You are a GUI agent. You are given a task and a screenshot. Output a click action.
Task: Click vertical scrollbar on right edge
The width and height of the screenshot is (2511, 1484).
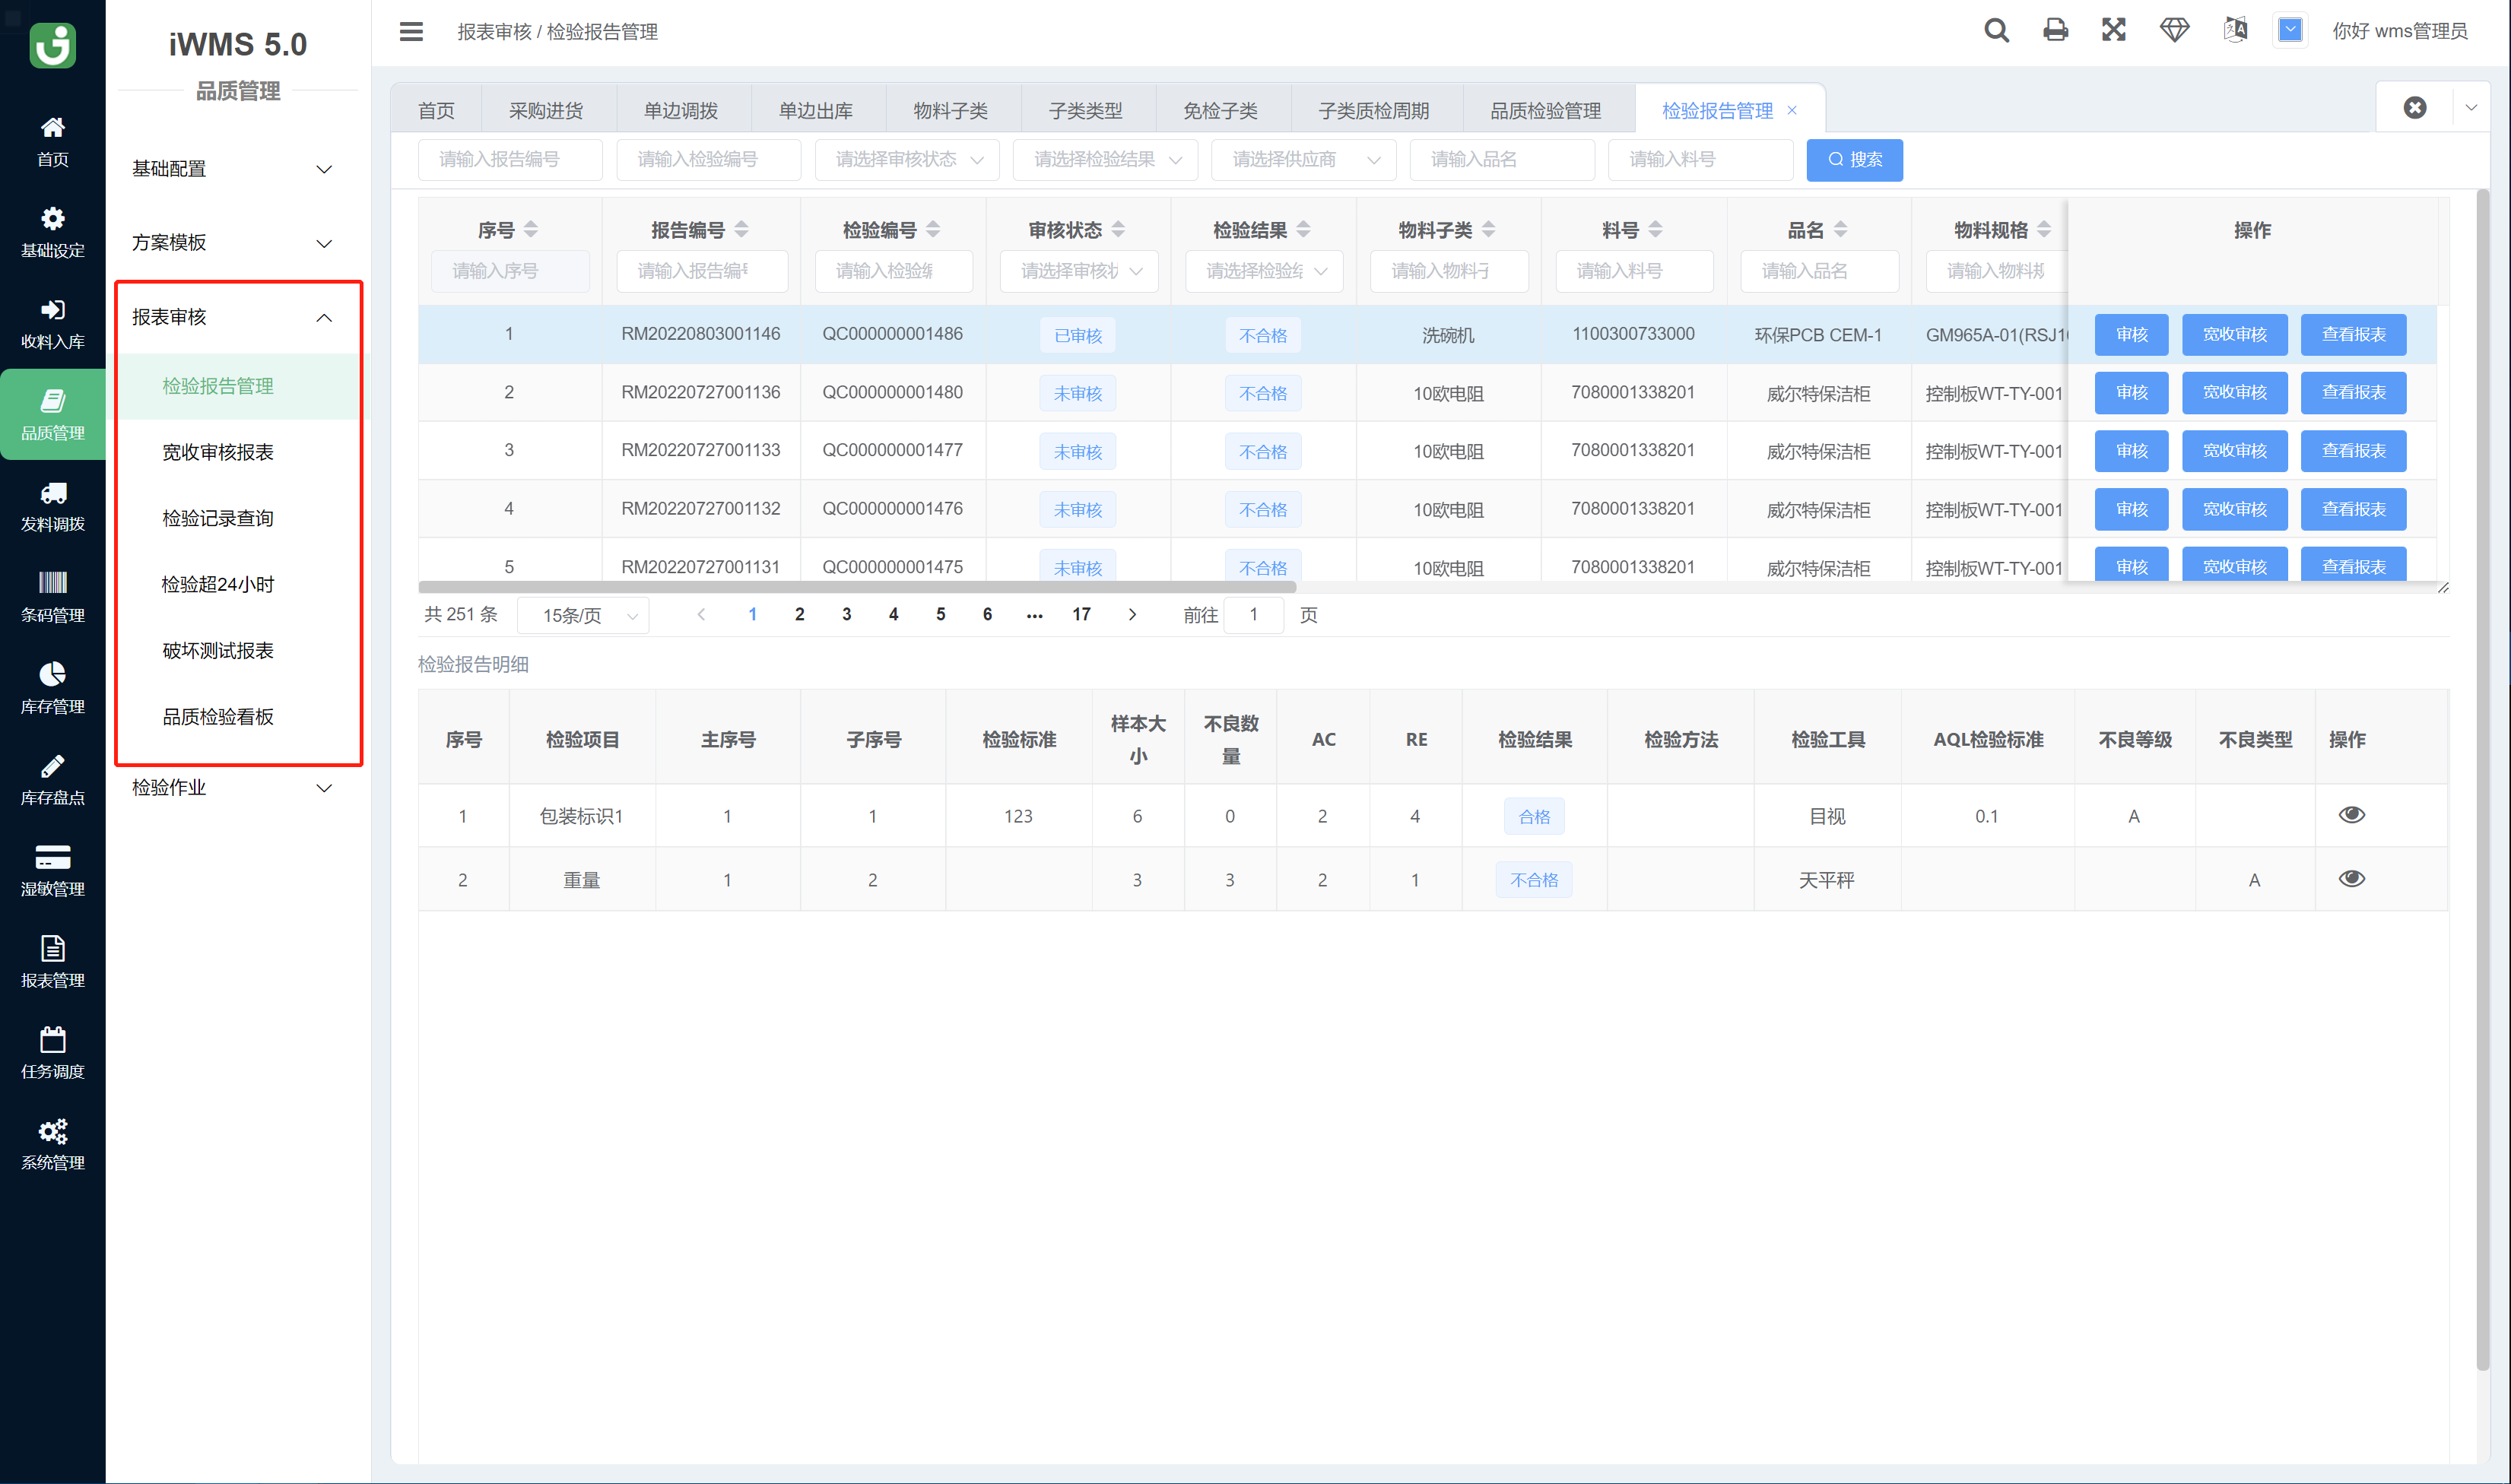click(2482, 779)
